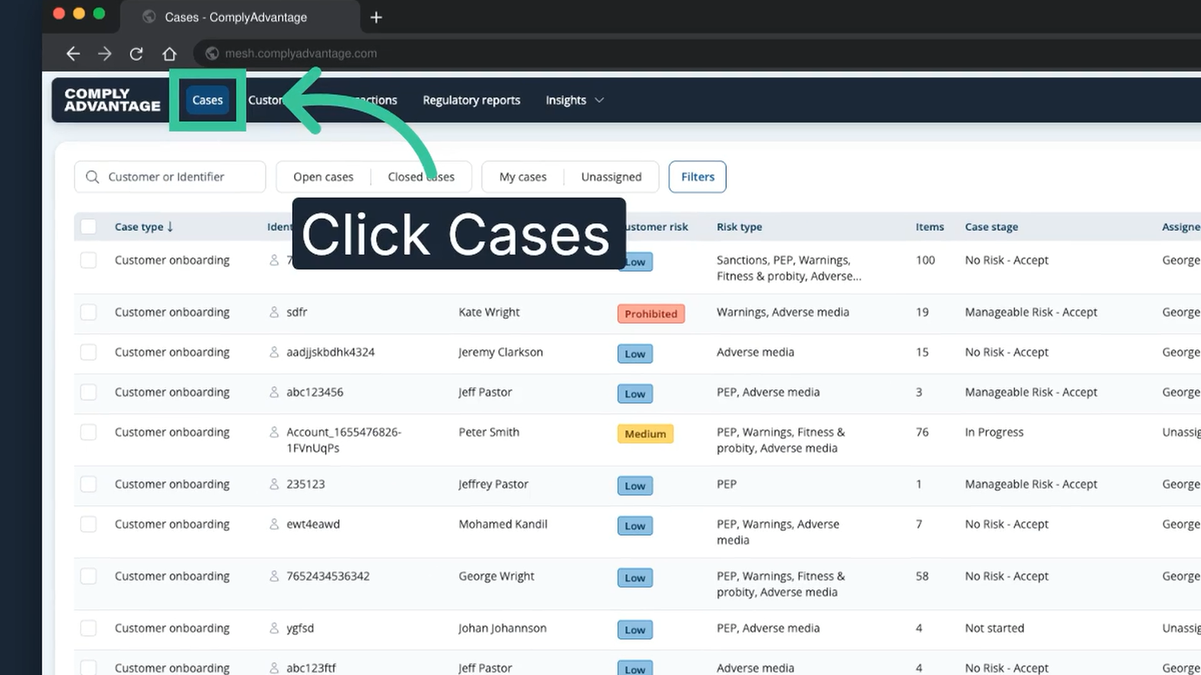Expand the Insights dropdown menu
Screen dimensions: 1201x675
(x=574, y=100)
